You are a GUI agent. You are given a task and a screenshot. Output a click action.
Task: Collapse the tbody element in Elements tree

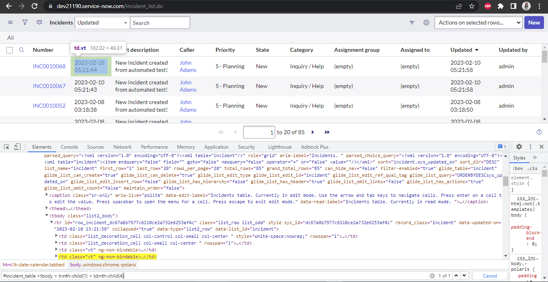click(x=47, y=215)
